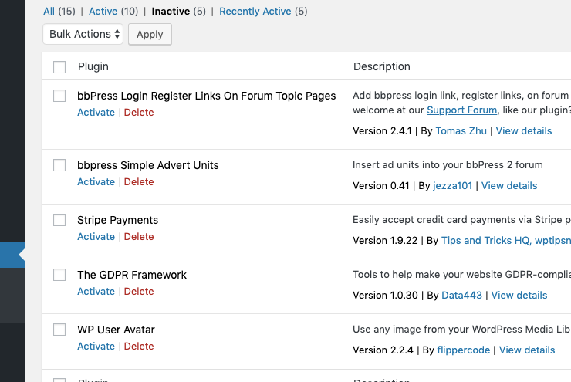View details for bbpress Simple Advert Units

pyautogui.click(x=509, y=186)
